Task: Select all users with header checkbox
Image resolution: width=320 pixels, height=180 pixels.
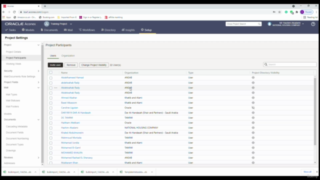Action: coord(51,72)
